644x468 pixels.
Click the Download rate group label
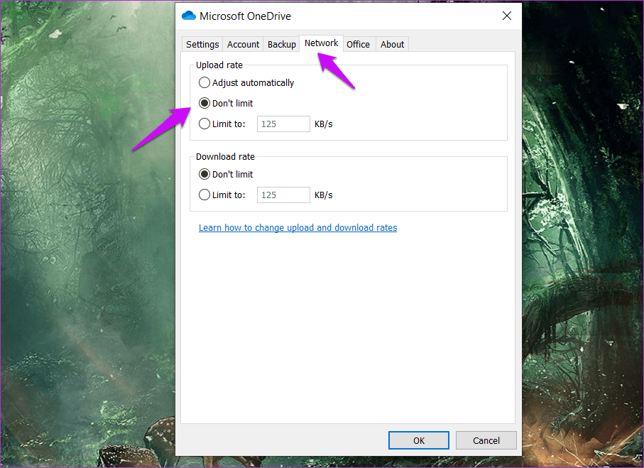tap(225, 156)
